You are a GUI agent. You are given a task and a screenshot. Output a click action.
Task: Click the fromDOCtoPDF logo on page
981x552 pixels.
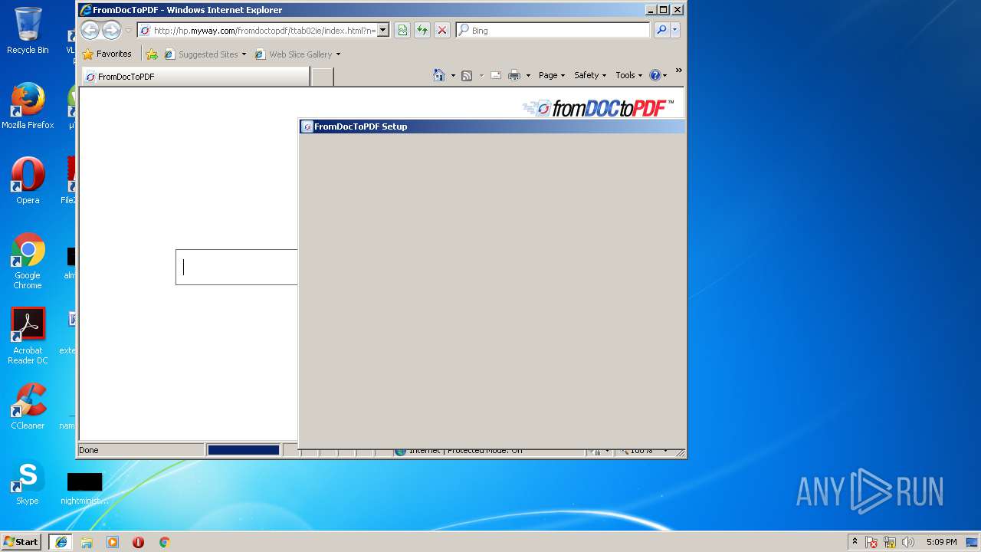click(599, 108)
